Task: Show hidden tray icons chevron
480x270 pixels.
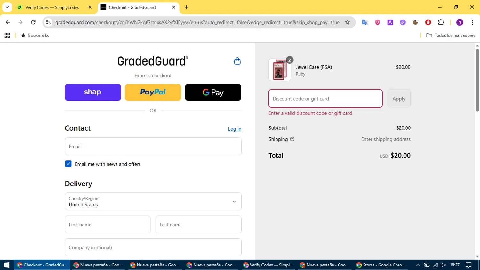Action: (x=418, y=265)
